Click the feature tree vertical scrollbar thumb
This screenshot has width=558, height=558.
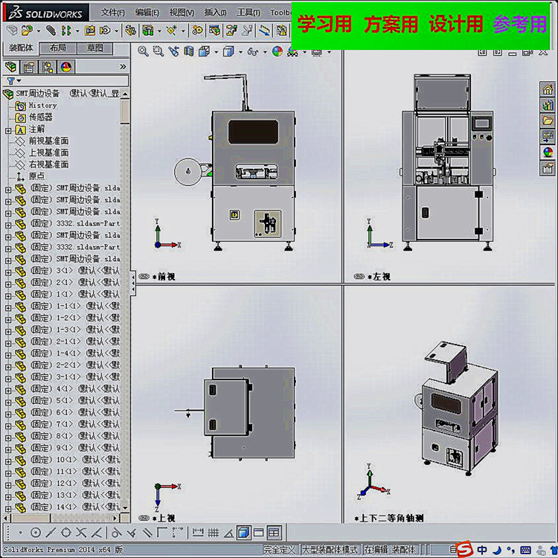pyautogui.click(x=124, y=112)
